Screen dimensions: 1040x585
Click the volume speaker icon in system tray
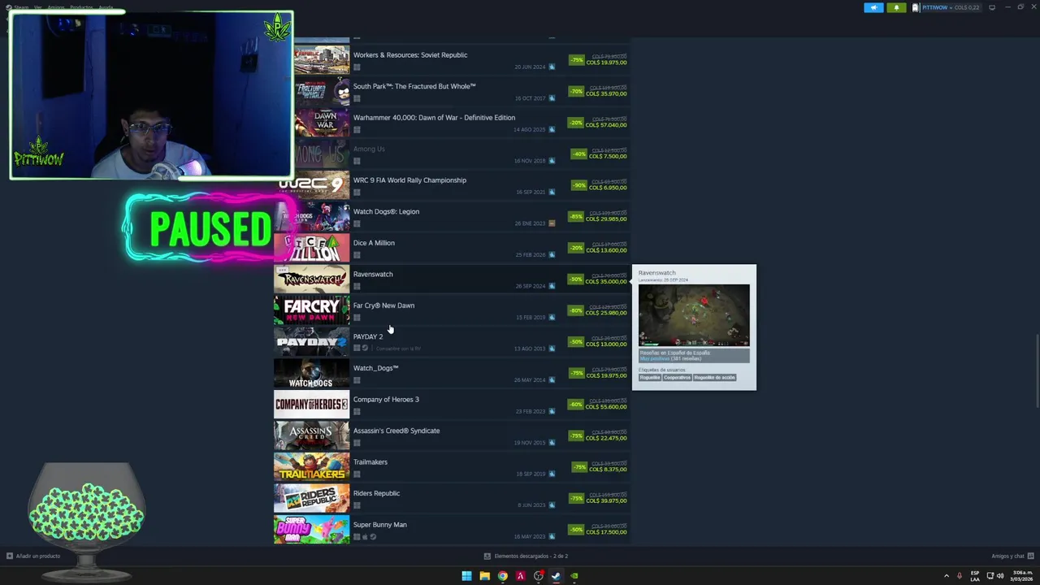[1000, 576]
